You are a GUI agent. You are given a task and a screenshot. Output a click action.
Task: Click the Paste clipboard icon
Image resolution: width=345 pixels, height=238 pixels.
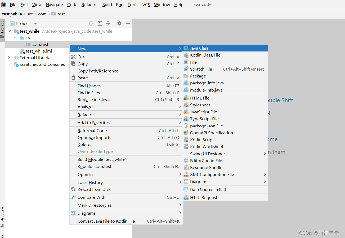73,78
